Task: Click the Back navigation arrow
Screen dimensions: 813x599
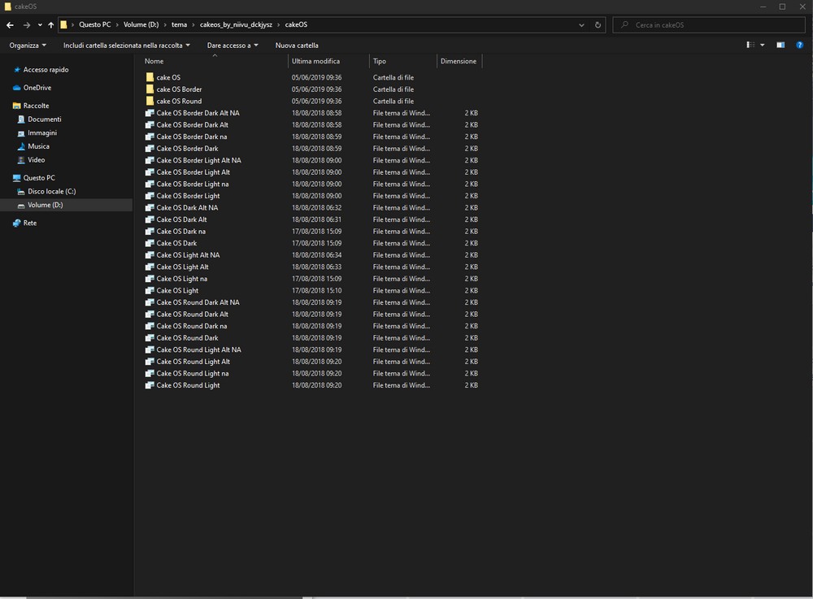Action: tap(10, 25)
